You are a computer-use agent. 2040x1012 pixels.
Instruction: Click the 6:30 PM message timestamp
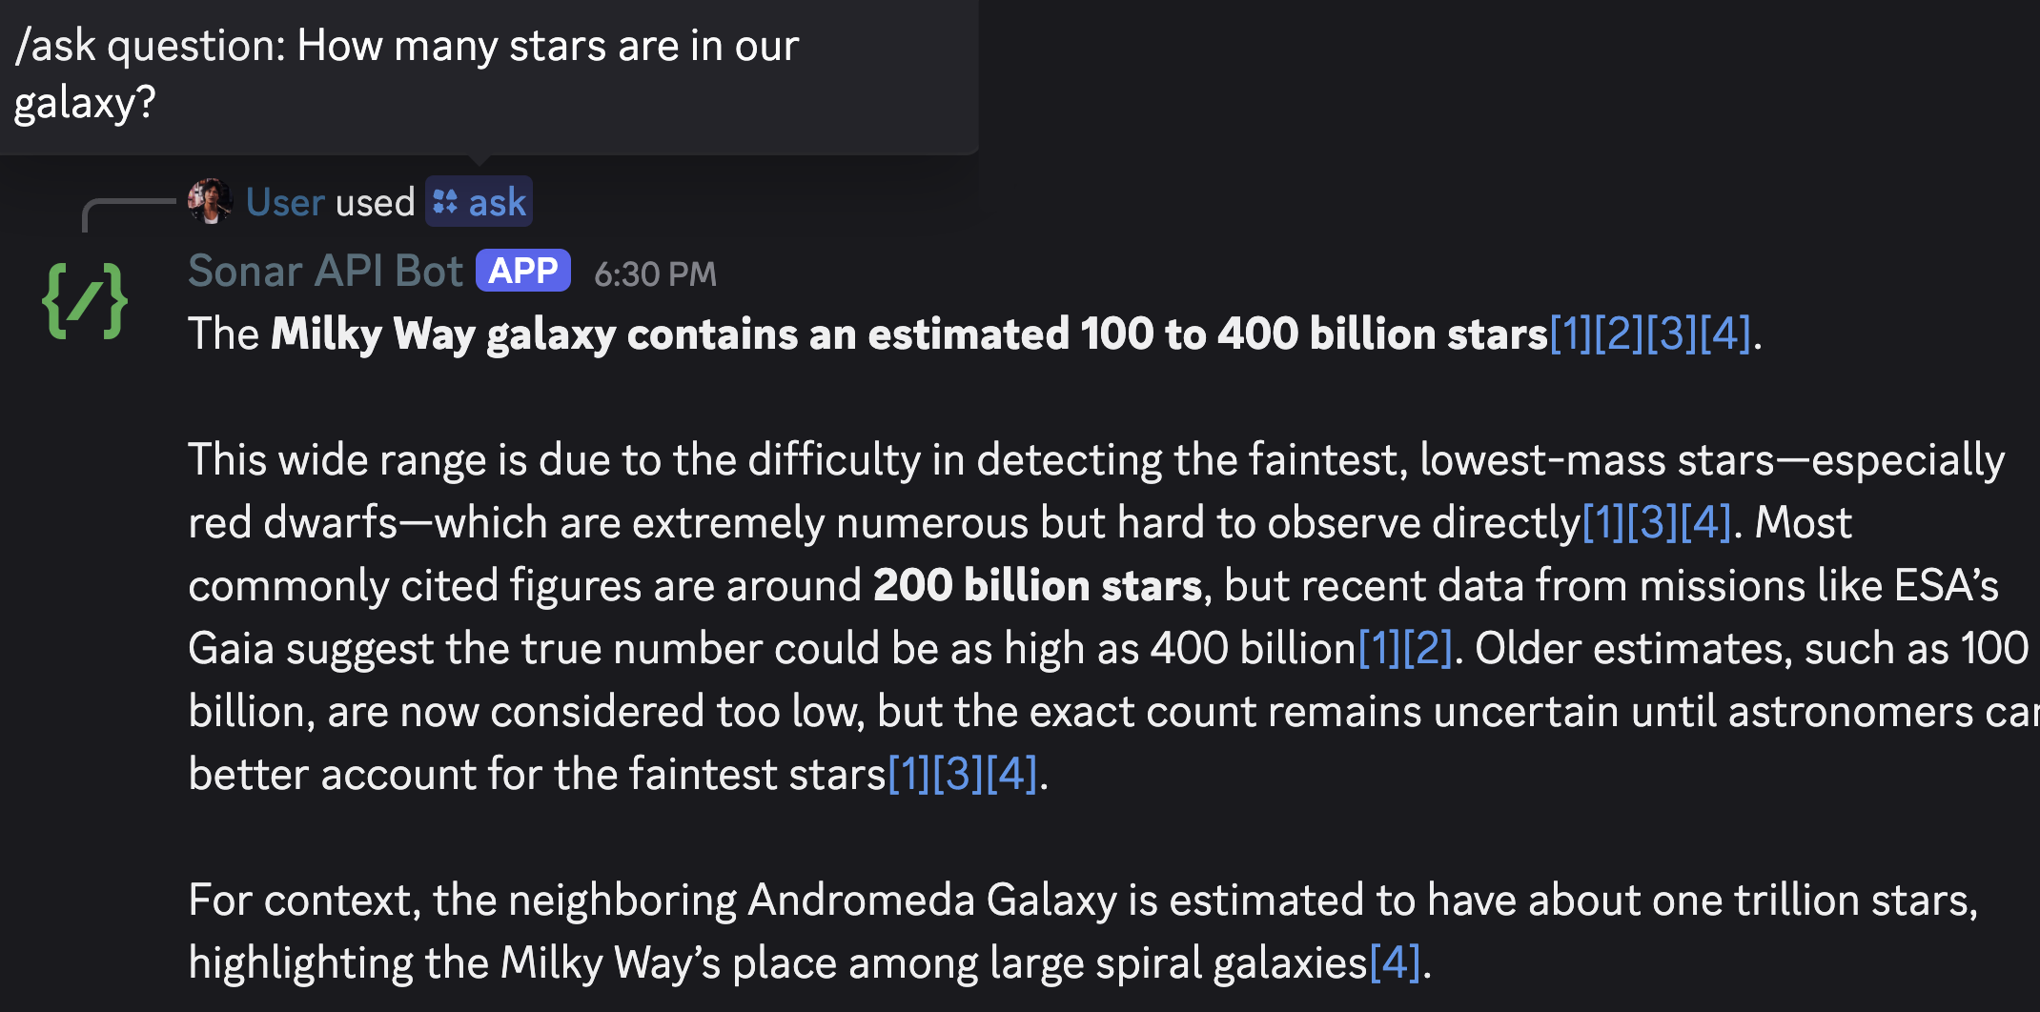pos(655,274)
